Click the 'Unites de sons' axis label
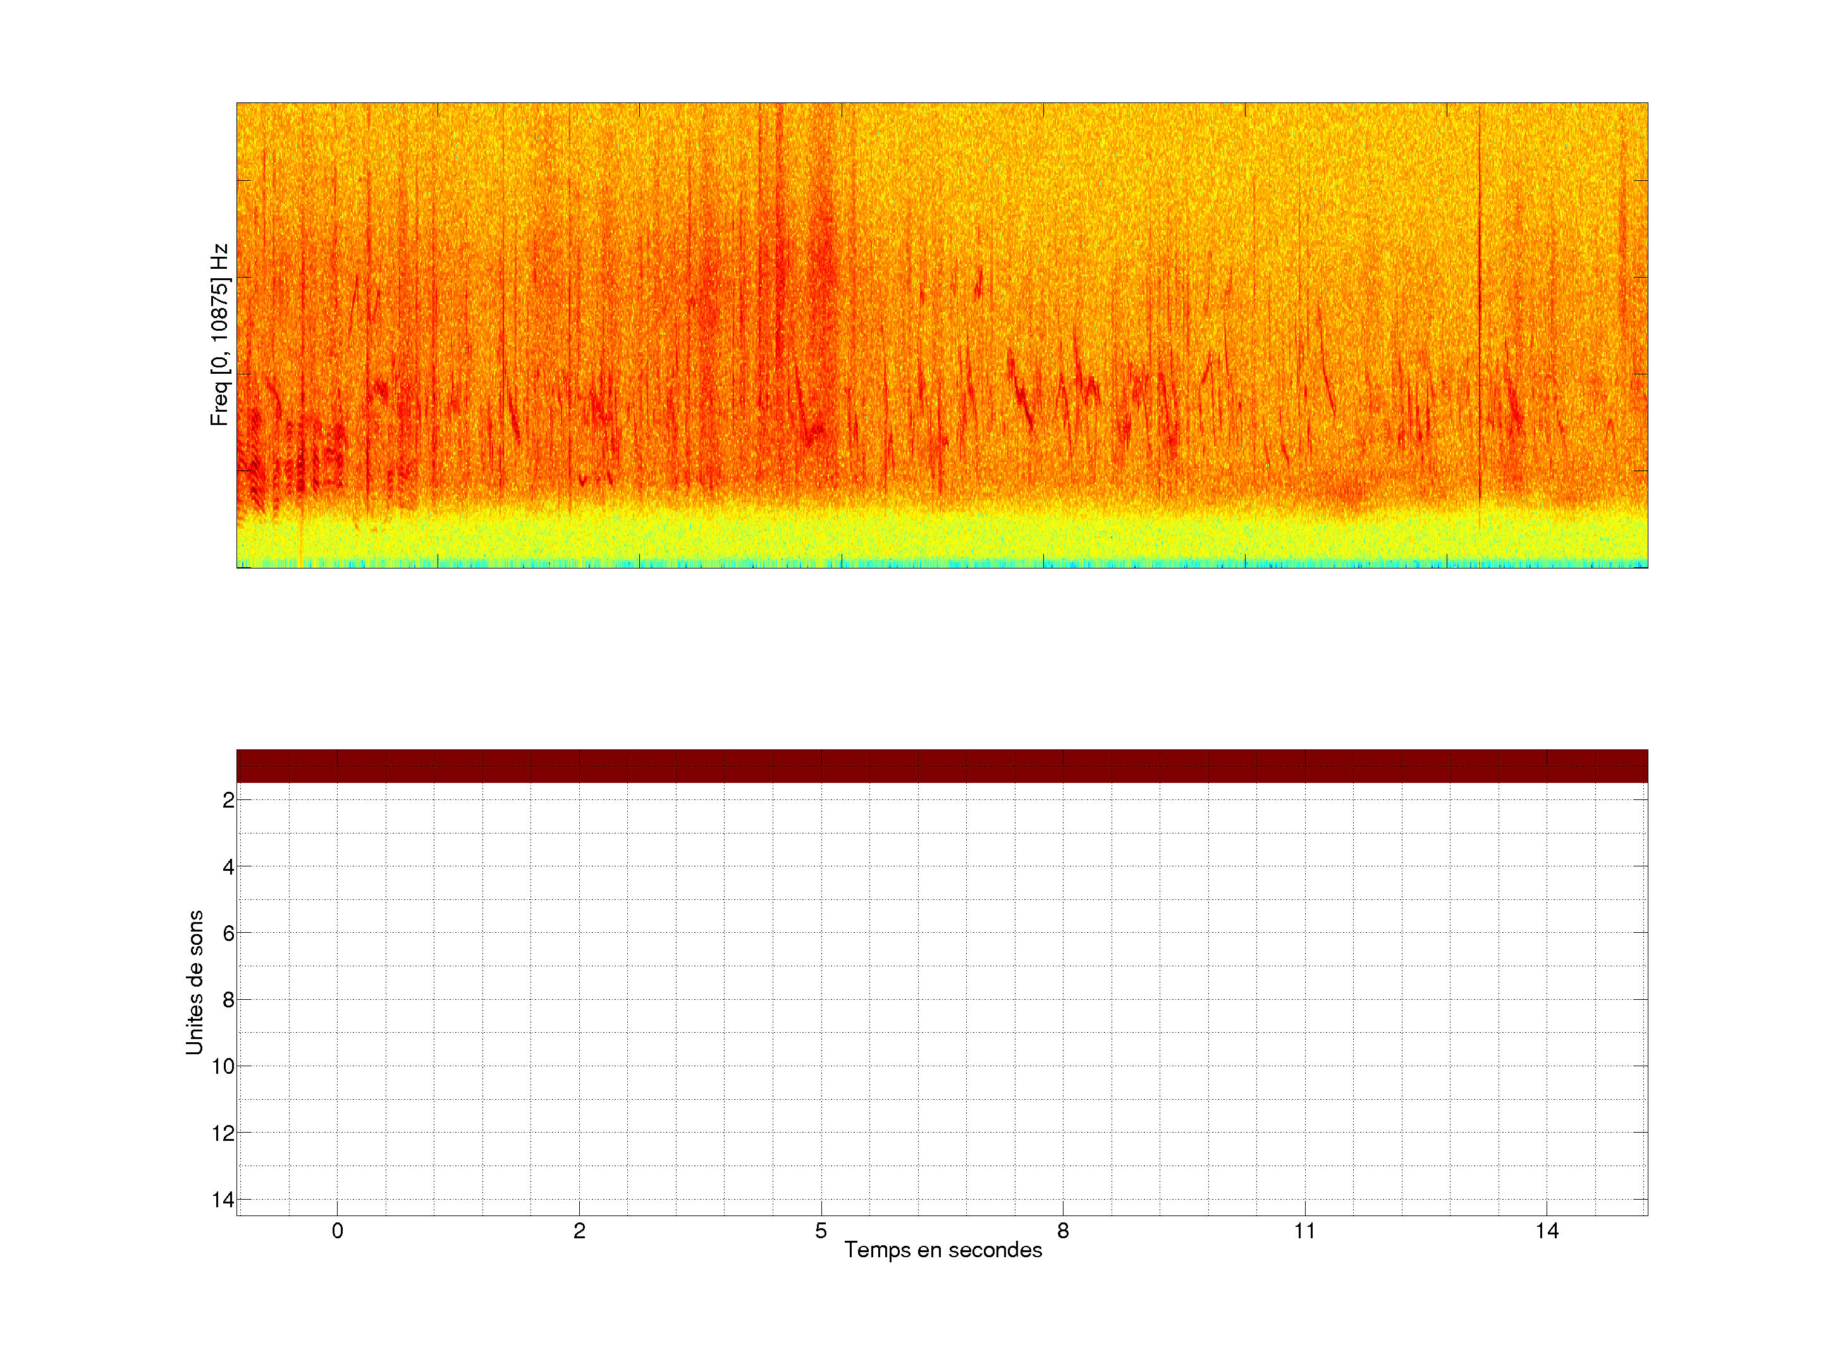This screenshot has width=1821, height=1366. point(194,982)
